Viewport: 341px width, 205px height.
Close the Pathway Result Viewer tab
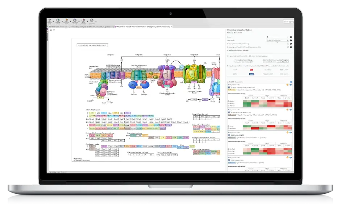click(x=171, y=26)
